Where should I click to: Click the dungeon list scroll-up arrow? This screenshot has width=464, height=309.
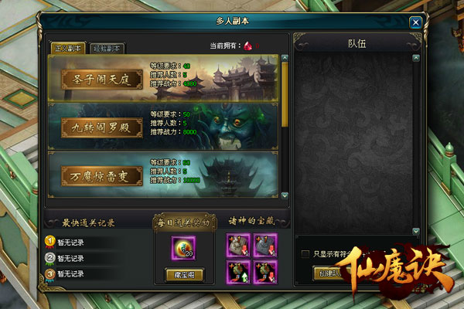[285, 58]
